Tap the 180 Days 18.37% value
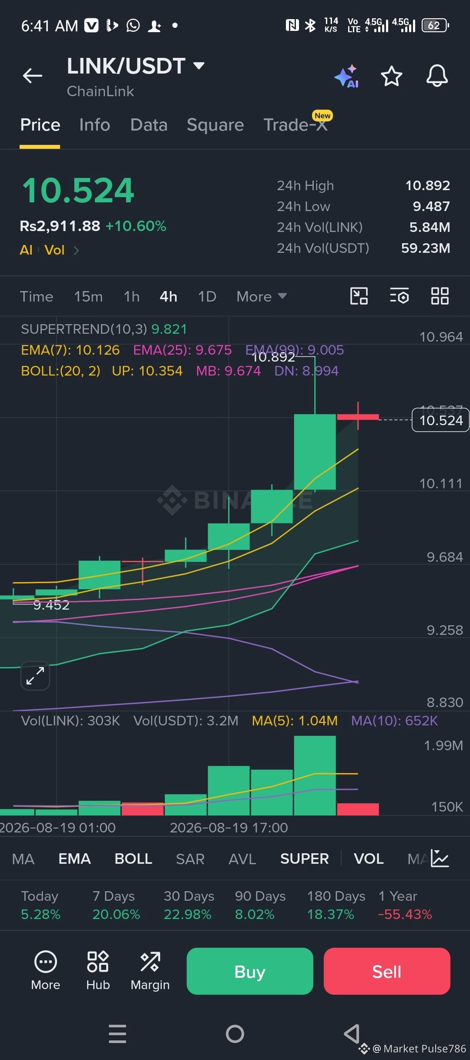Viewport: 470px width, 1060px height. (331, 914)
